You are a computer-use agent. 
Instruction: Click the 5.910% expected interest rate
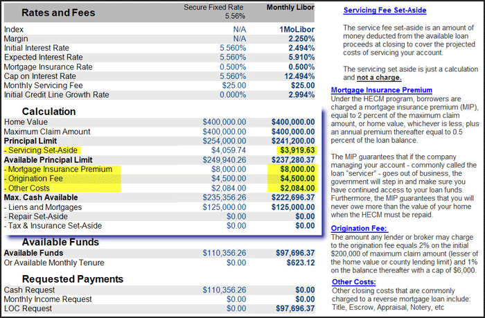point(301,58)
